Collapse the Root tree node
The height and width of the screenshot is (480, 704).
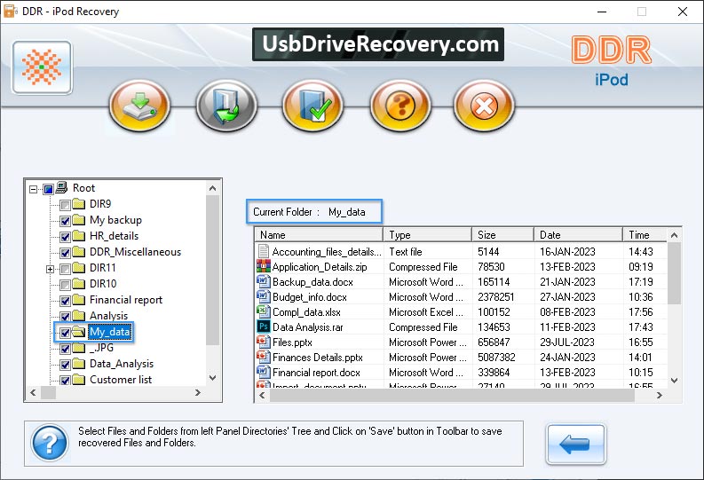(33, 189)
